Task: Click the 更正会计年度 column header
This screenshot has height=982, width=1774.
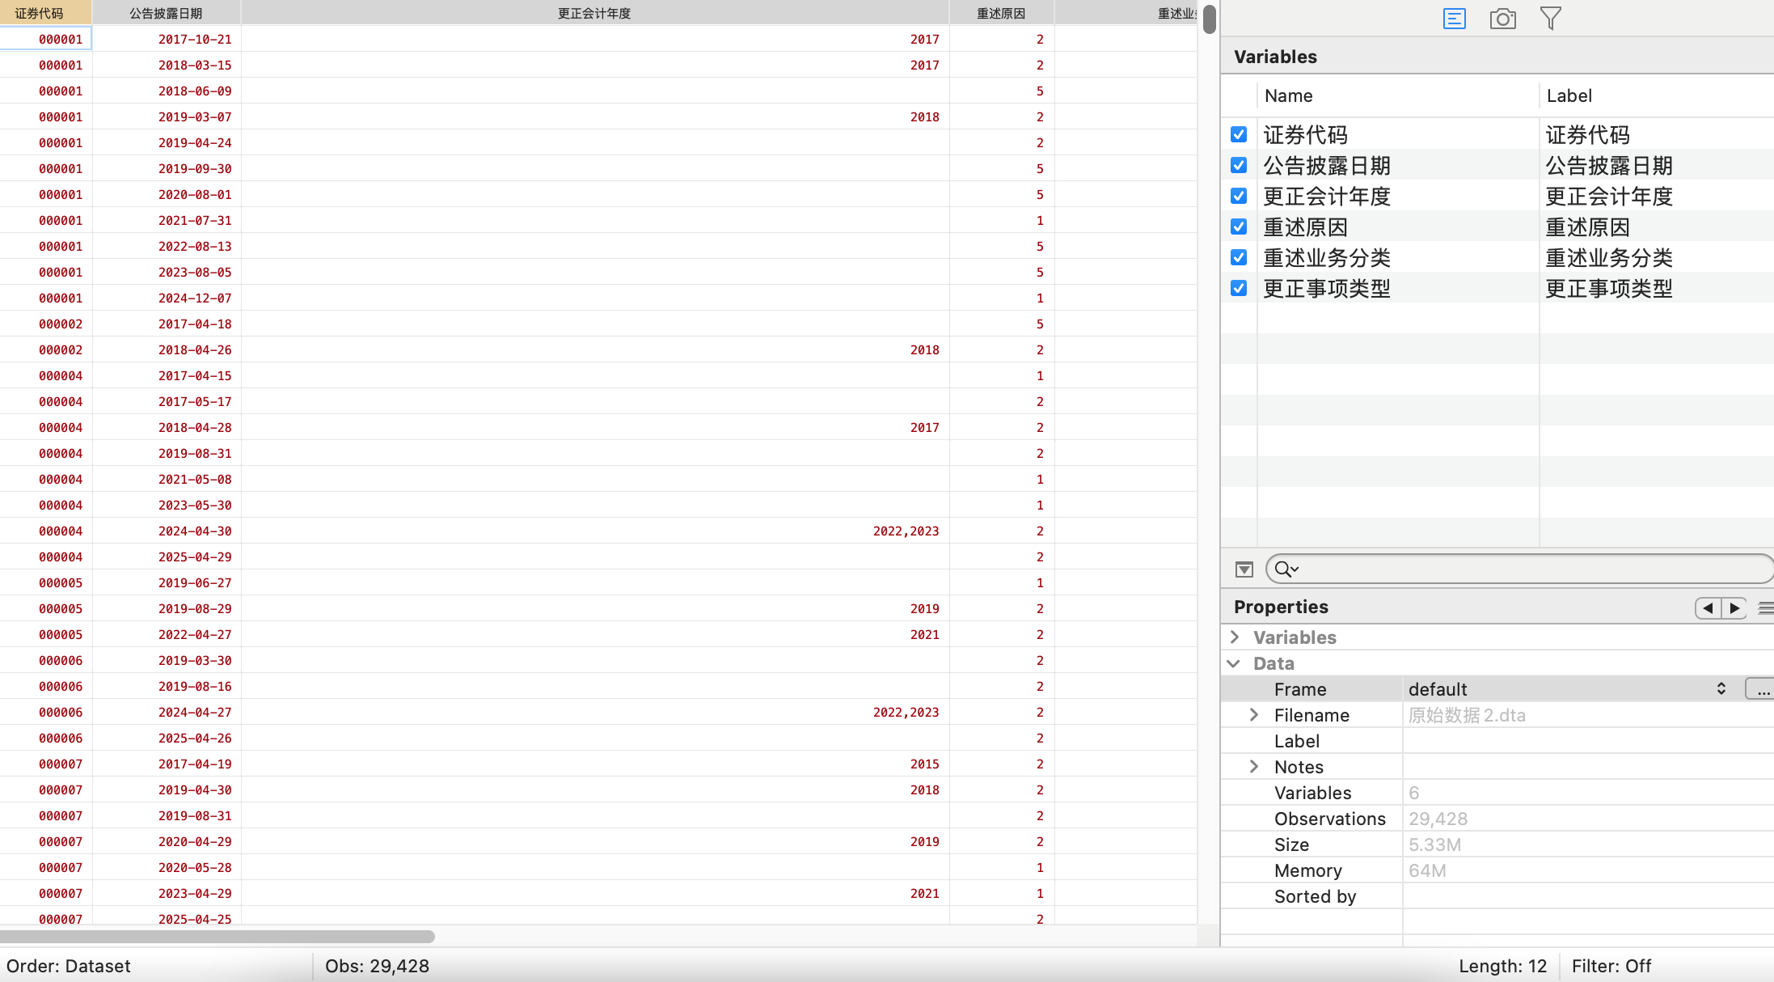Action: coord(594,13)
